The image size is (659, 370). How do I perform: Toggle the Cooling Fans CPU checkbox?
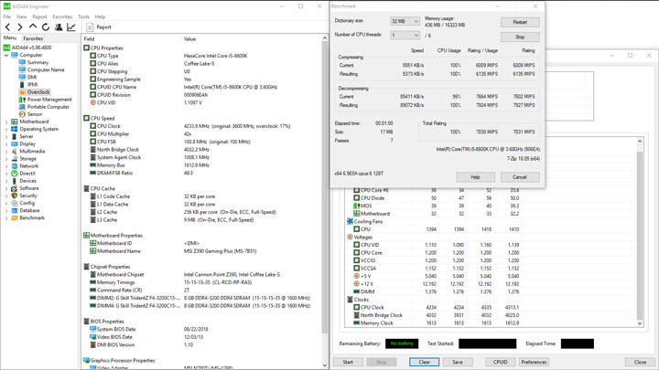coord(356,229)
